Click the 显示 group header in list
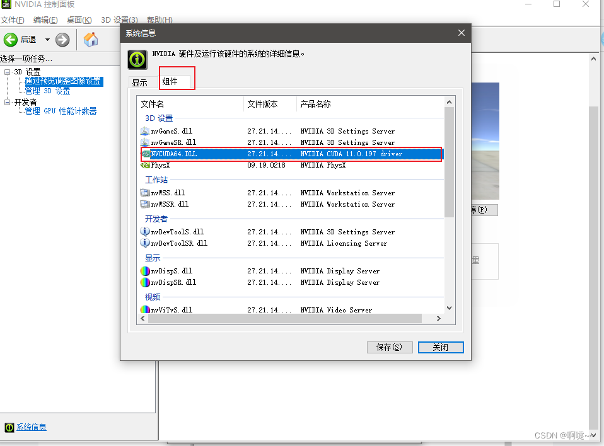The width and height of the screenshot is (604, 446). coord(153,258)
